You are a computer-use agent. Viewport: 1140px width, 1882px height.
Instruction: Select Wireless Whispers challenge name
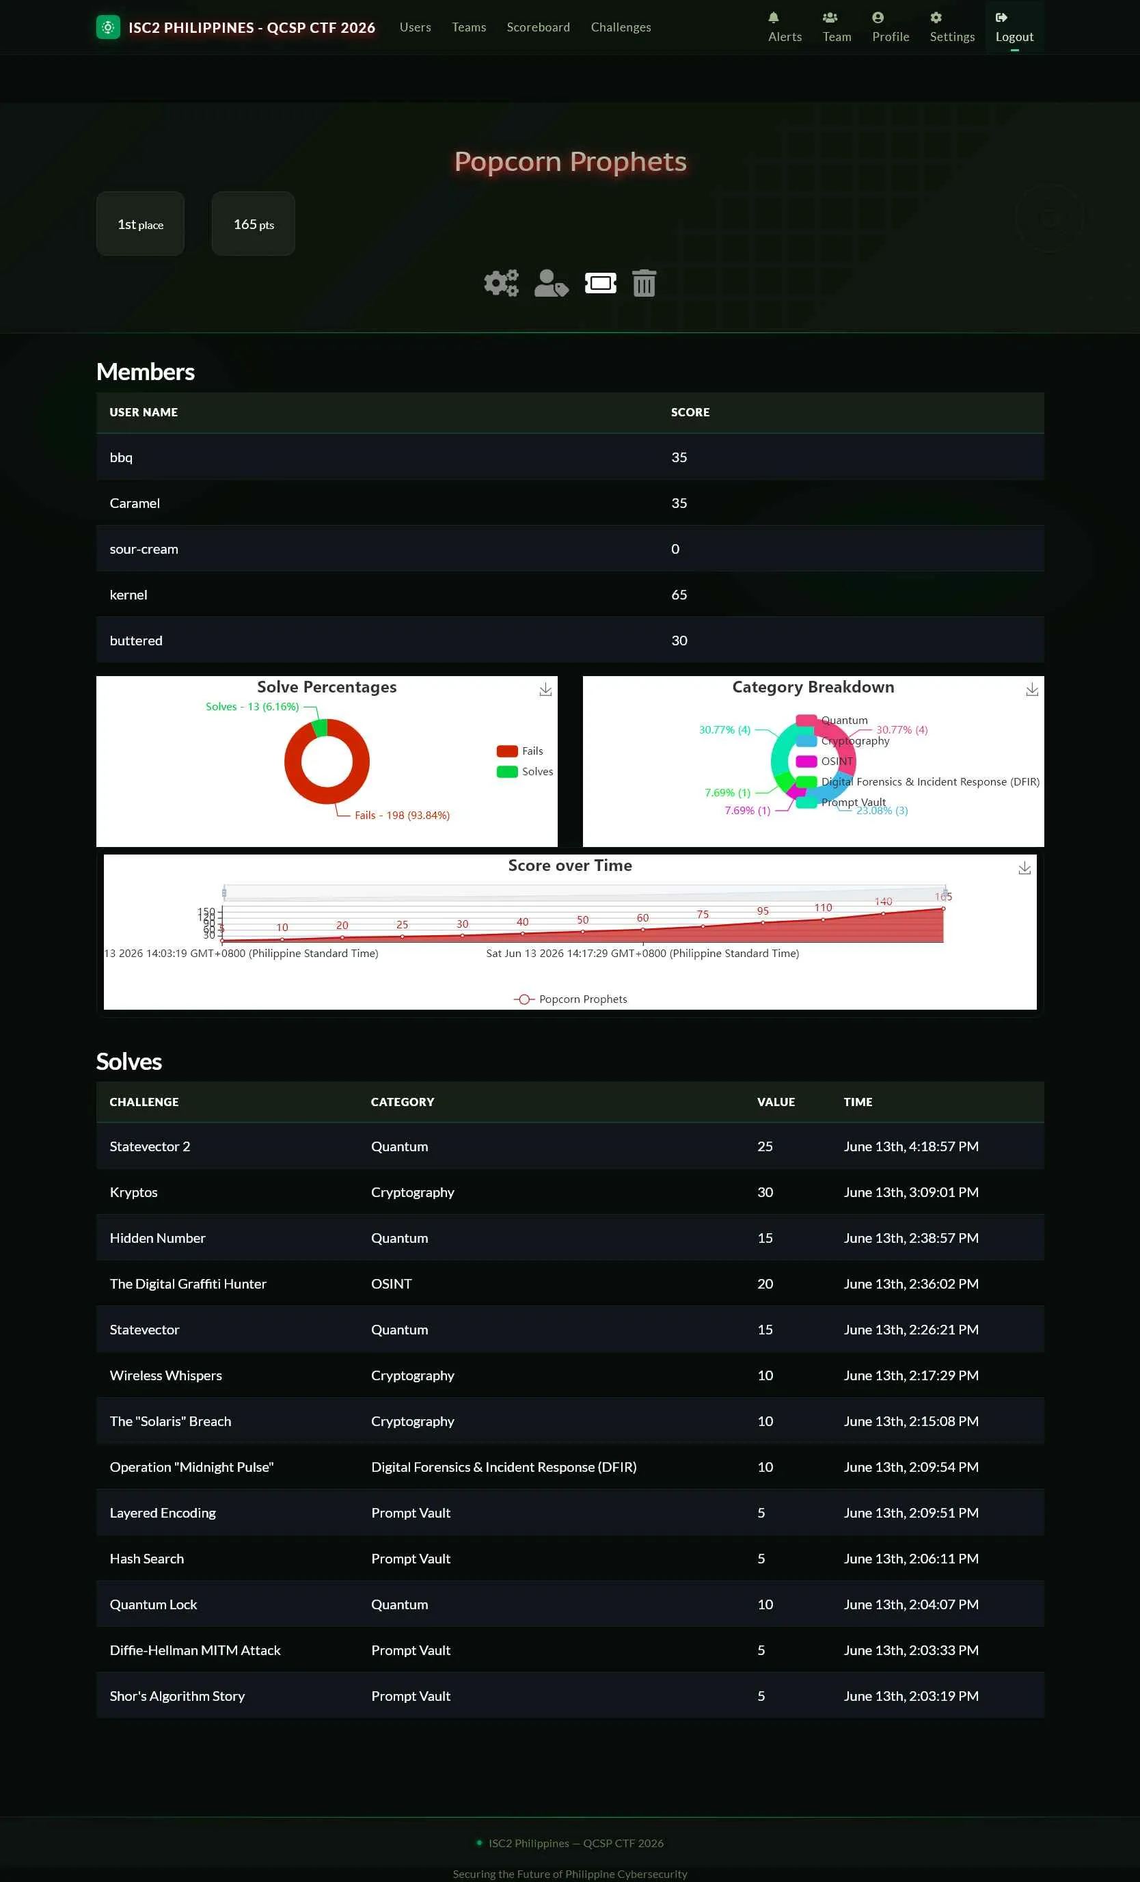point(165,1375)
